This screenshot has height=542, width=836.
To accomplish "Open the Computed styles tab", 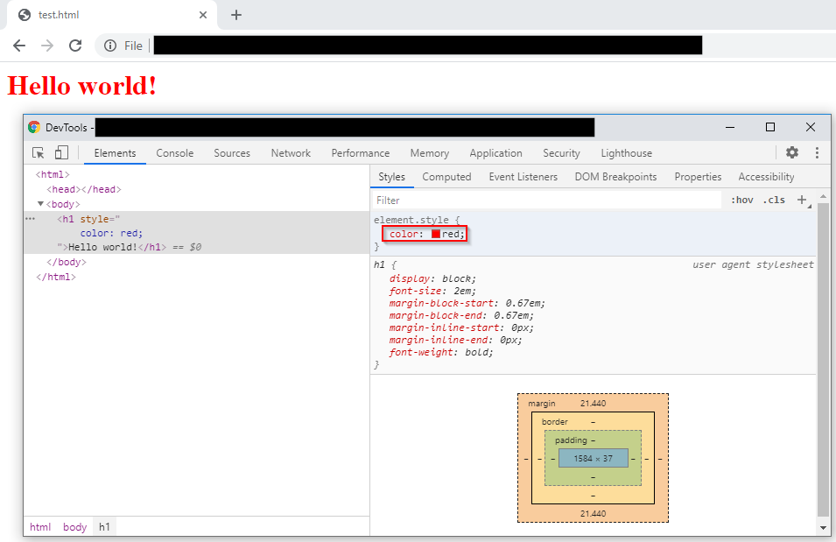I will click(x=446, y=177).
